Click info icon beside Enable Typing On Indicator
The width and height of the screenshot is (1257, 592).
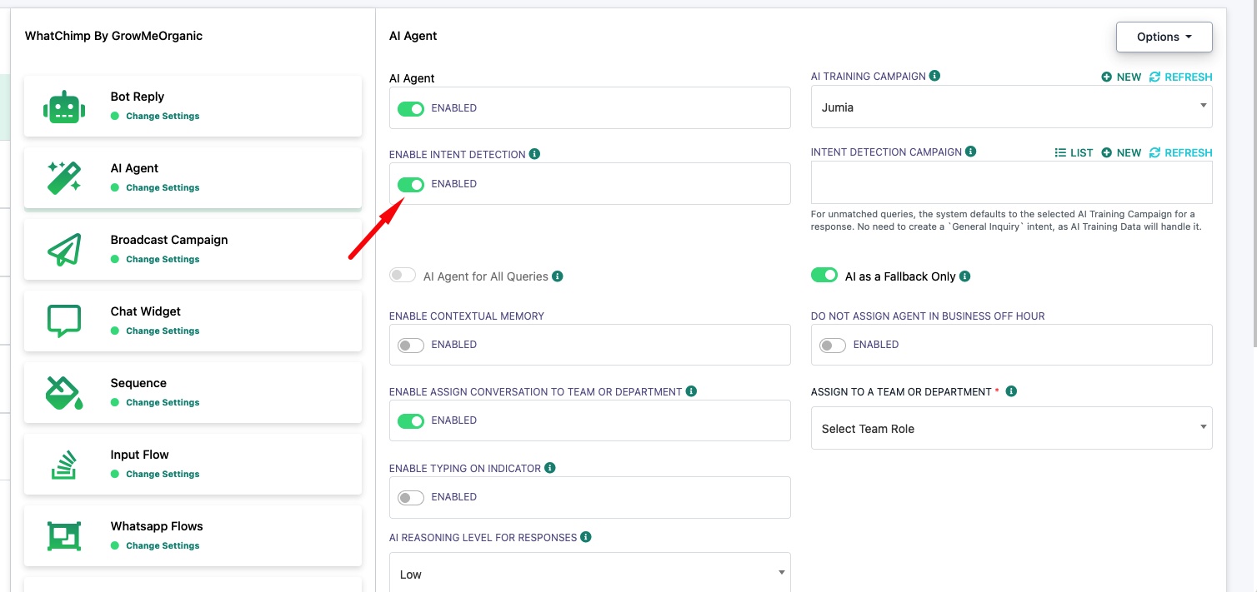point(550,468)
